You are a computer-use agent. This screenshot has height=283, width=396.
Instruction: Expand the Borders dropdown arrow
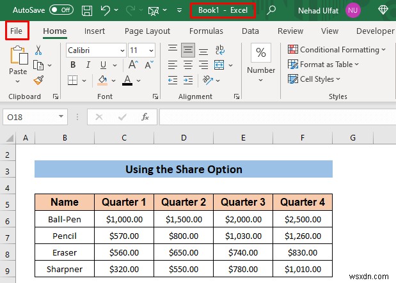84,80
